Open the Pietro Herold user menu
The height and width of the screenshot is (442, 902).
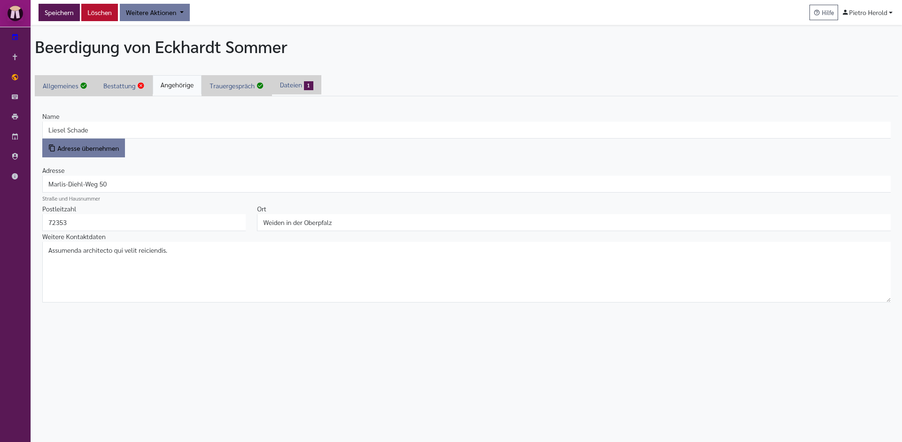tap(868, 13)
